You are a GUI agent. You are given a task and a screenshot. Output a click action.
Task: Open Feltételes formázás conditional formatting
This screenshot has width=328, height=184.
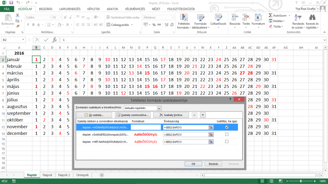click(x=184, y=22)
